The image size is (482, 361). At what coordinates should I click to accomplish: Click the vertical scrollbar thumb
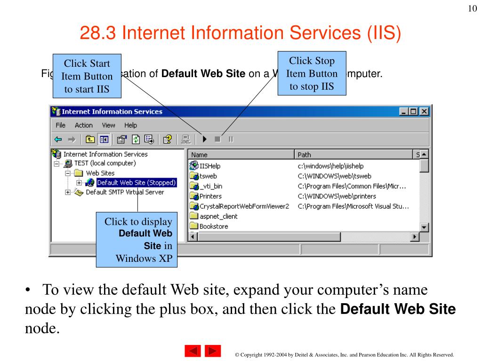(424, 166)
